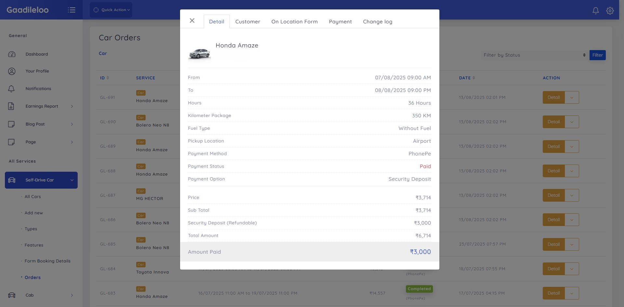The image size is (624, 307).
Task: Open Detail for order GL-689
Action: (x=553, y=146)
